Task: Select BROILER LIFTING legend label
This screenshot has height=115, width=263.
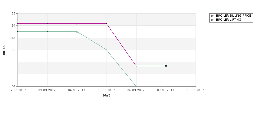Action: pyautogui.click(x=228, y=20)
